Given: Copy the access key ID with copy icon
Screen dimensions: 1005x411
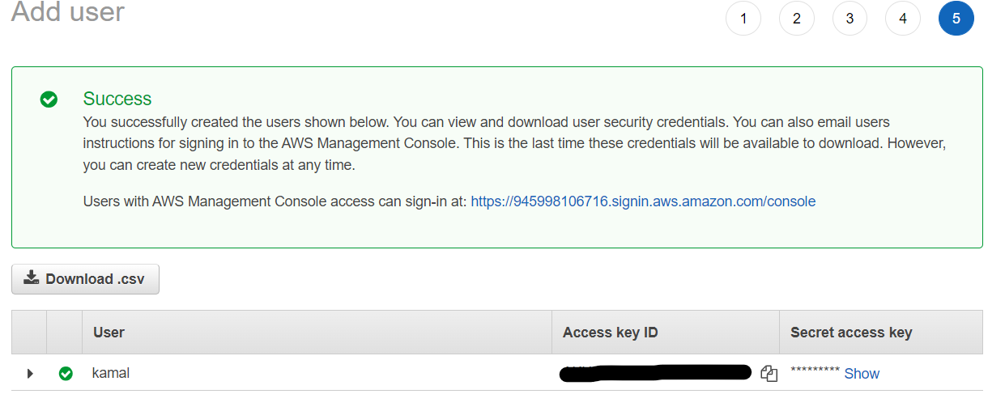Looking at the screenshot, I should pos(769,374).
